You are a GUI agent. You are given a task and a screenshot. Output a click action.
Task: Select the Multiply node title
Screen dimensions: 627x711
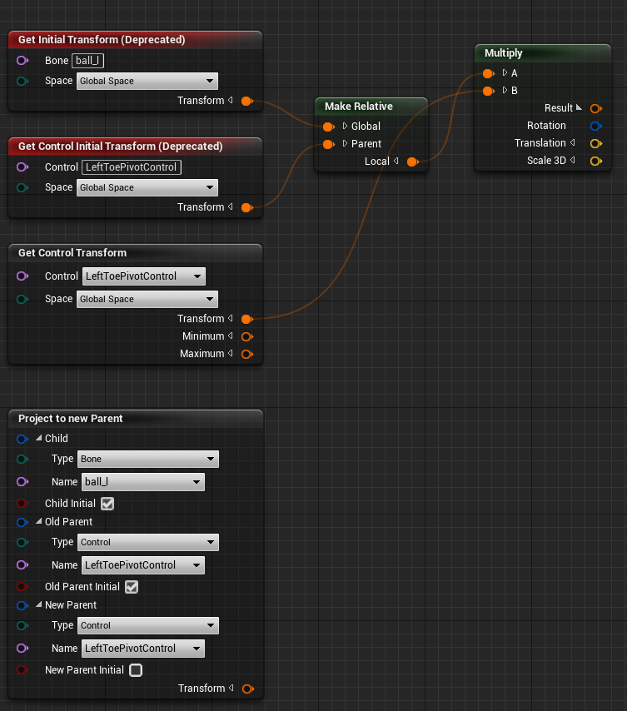[x=504, y=53]
